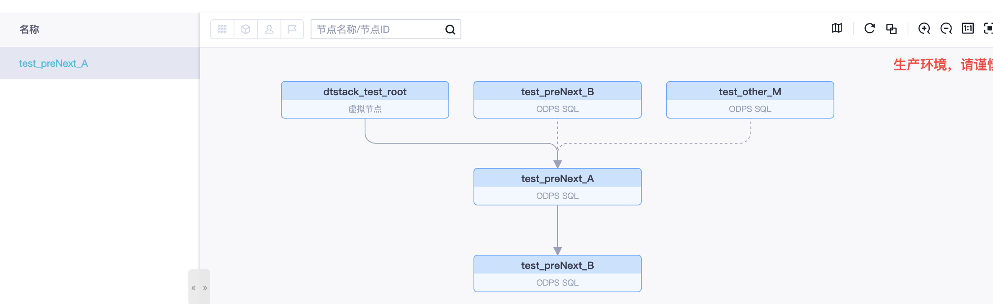Reset zoom to 1:1 scale icon
993x304 pixels.
967,28
